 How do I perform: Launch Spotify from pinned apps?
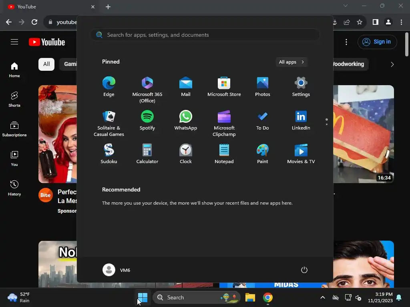click(147, 120)
